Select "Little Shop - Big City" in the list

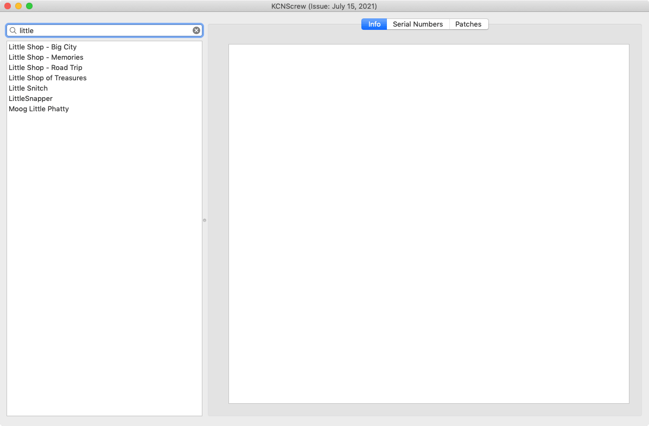point(42,47)
